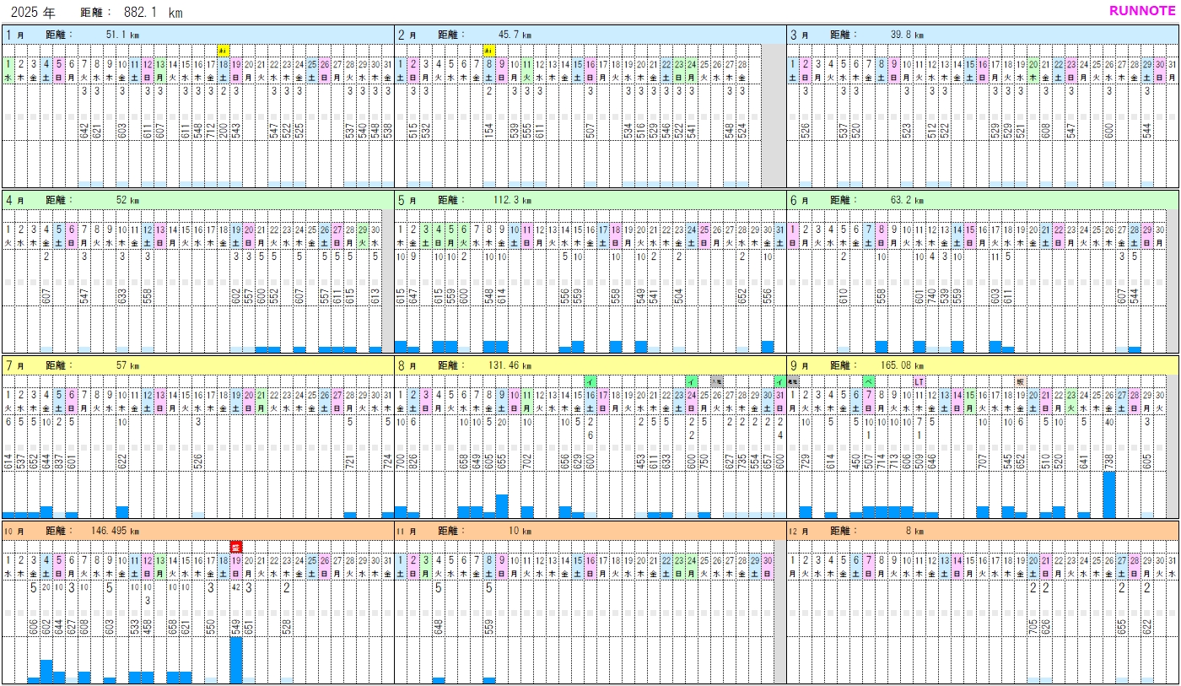
Task: Click the RUNNOTE title link
Action: click(1141, 11)
